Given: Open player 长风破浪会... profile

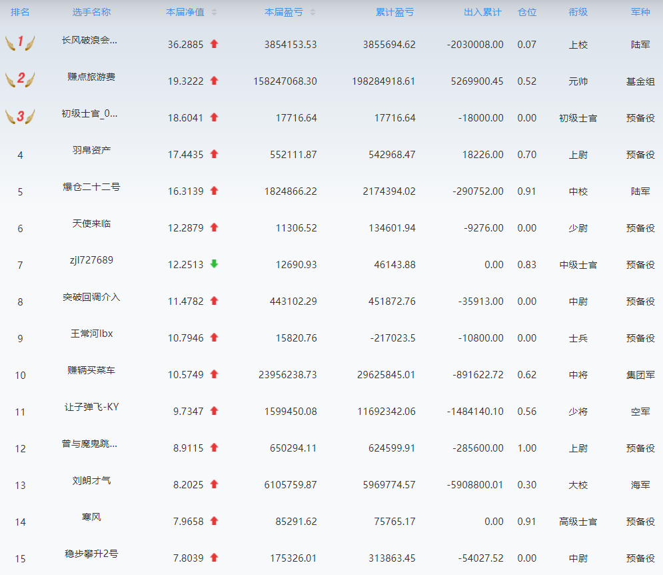Looking at the screenshot, I should click(90, 40).
